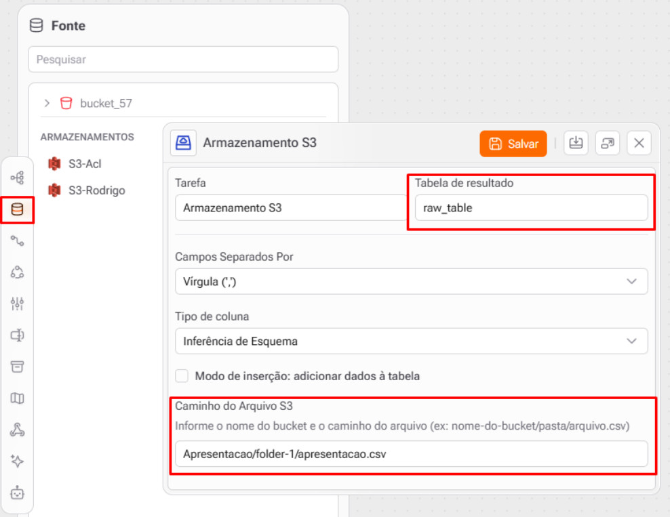Click the workflow nodes icon in sidebar
The image size is (670, 517).
tap(18, 178)
